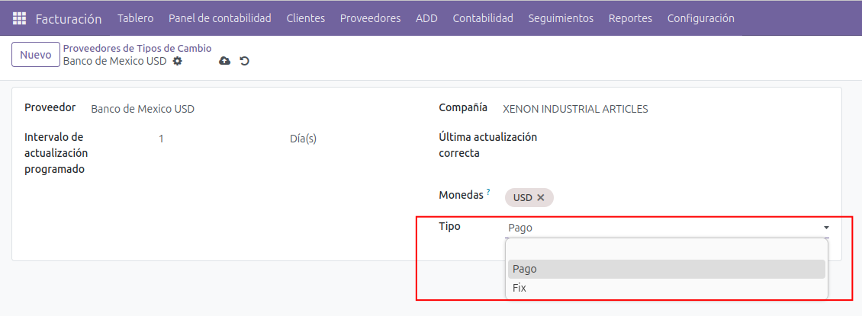This screenshot has height=316, width=862.
Task: Click the Monedas help question mark
Action: pyautogui.click(x=488, y=193)
